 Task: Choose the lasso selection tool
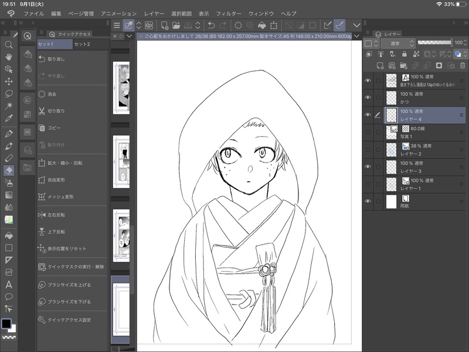9,93
